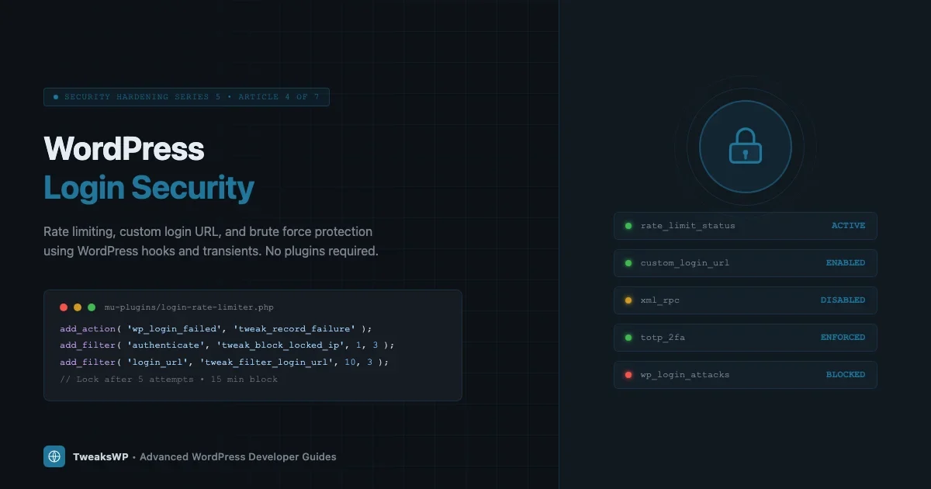Click the Security Hardening Series badge
This screenshot has height=489, width=931.
(x=186, y=97)
